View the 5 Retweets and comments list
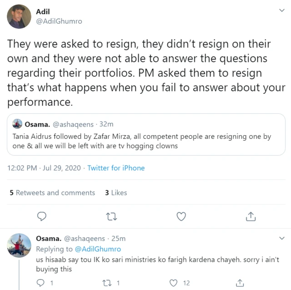The height and width of the screenshot is (290, 291). [52, 193]
